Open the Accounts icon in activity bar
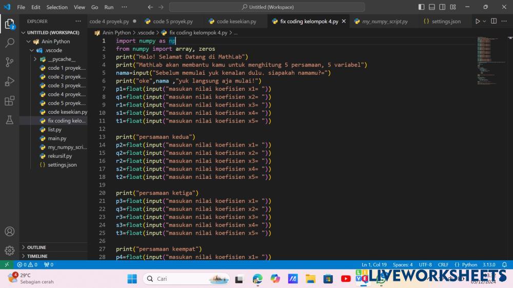This screenshot has width=513, height=288. (x=9, y=232)
